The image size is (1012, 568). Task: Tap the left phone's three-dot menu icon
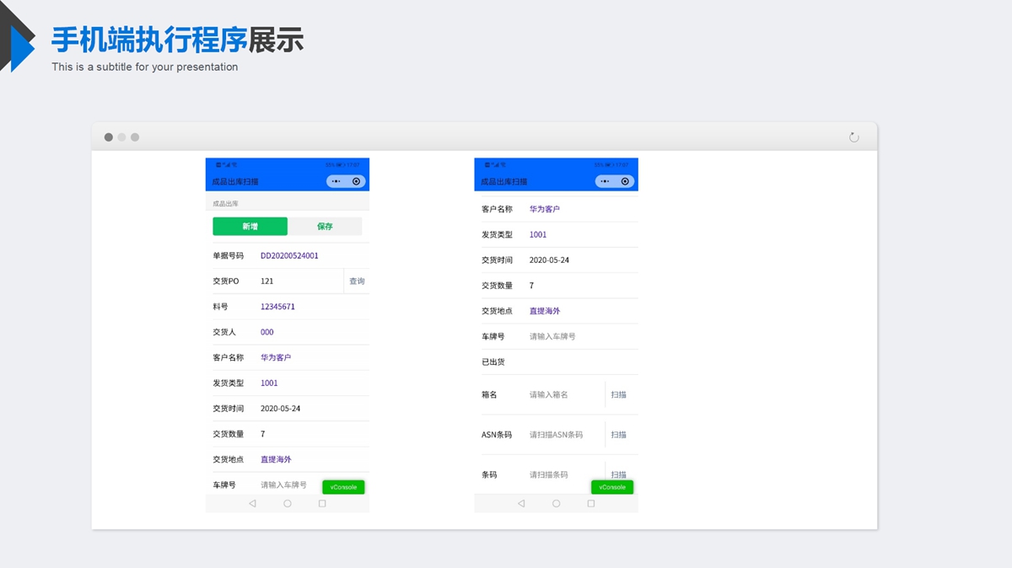336,181
